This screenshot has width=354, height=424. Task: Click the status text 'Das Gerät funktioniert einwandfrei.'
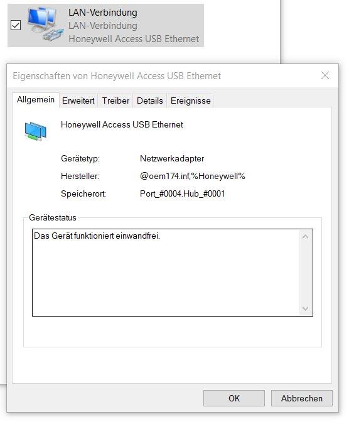coord(97,236)
